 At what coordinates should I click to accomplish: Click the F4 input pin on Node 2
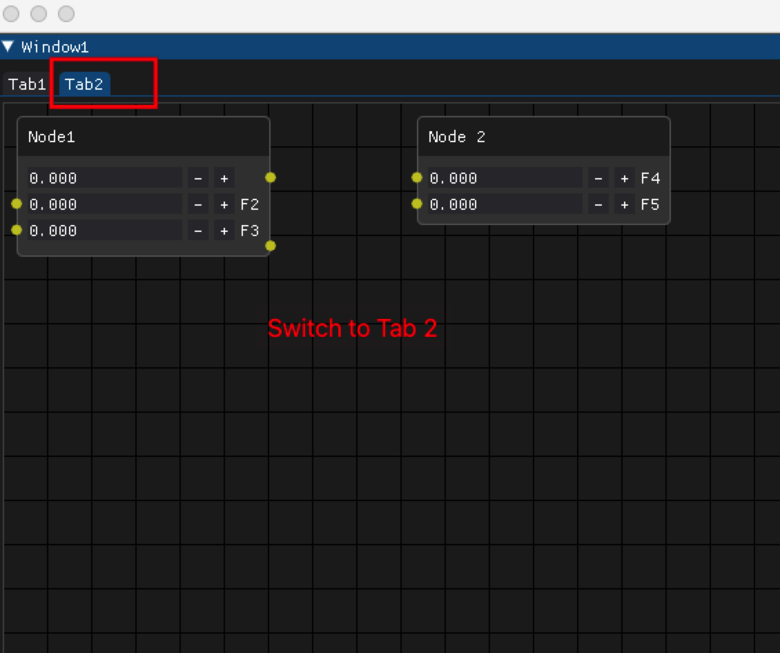(416, 177)
